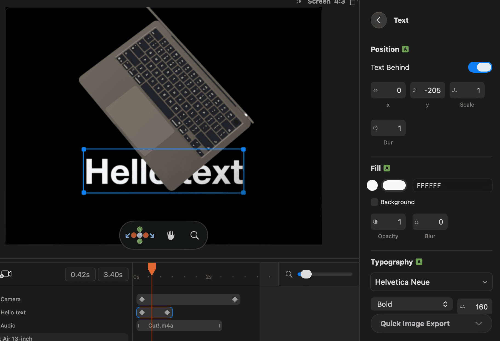Click the Typography animate A badge
This screenshot has width=500, height=341.
(419, 262)
